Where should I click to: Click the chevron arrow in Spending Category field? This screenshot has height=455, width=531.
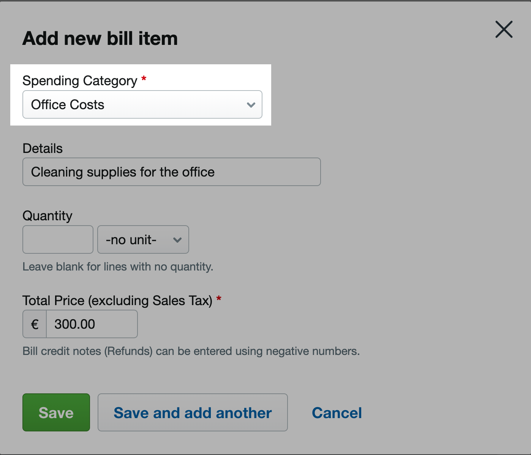click(x=251, y=105)
